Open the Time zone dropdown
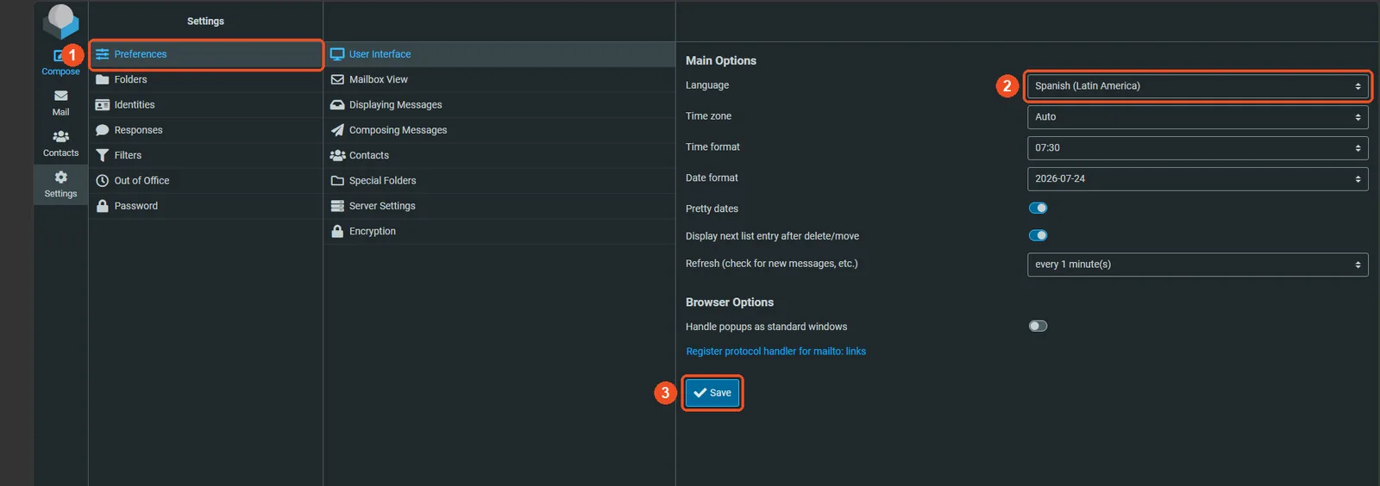The image size is (1380, 486). pos(1197,117)
